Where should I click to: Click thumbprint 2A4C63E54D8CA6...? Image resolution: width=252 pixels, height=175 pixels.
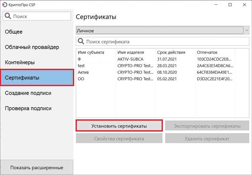coord(215,66)
